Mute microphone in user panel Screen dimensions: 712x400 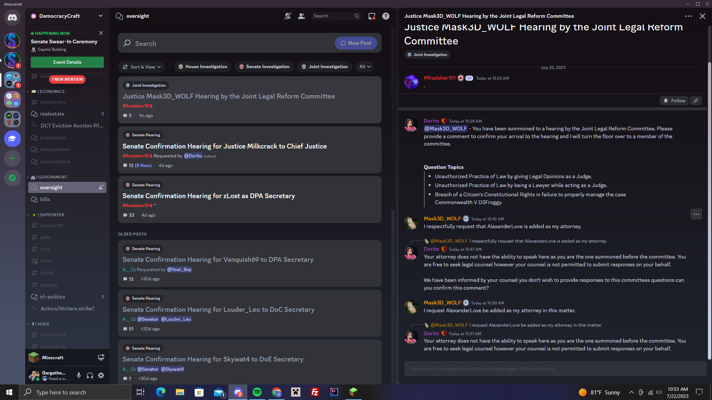click(x=79, y=375)
